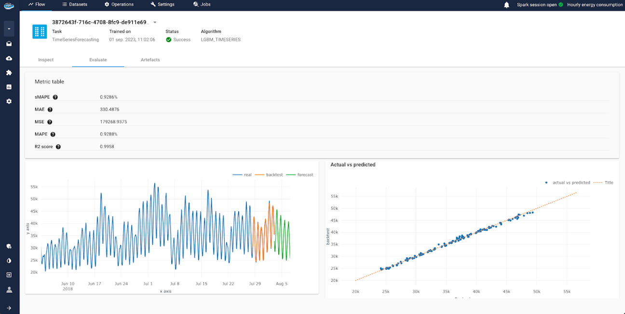The height and width of the screenshot is (314, 625).
Task: Open the Jobs section from the navbar
Action: pyautogui.click(x=202, y=5)
